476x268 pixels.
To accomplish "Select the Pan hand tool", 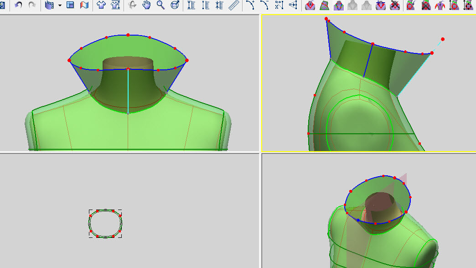I will click(146, 5).
